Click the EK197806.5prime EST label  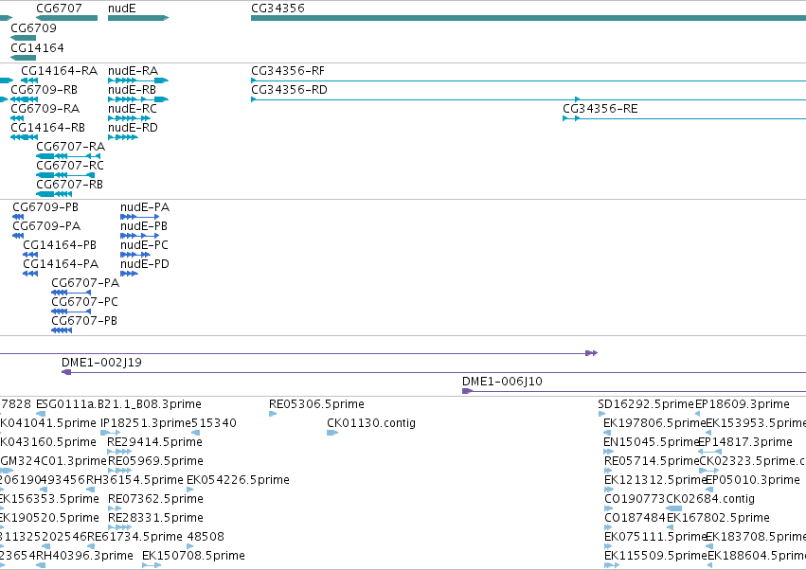click(654, 423)
